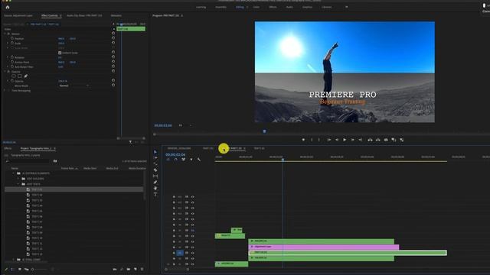Export frame with camera icon

point(386,140)
